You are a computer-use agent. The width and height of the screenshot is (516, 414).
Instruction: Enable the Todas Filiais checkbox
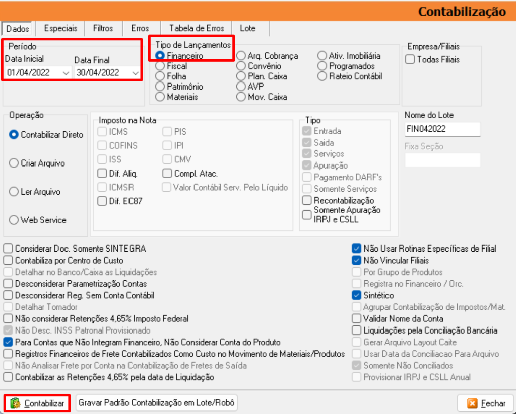(x=410, y=60)
